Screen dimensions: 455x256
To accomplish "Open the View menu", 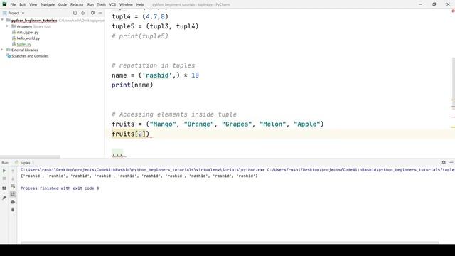I will pyautogui.click(x=33, y=4).
